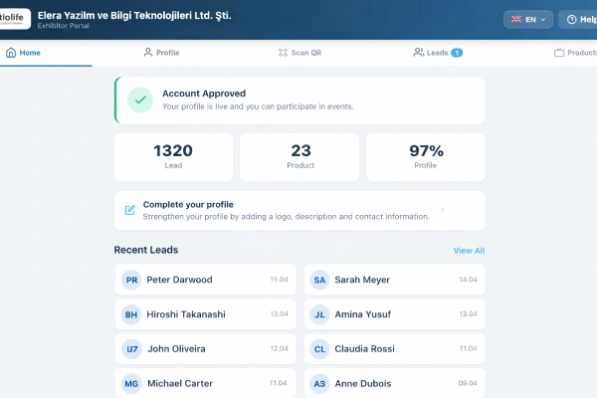Click the Home icon in navigation
Screen dimensions: 597x398
pyautogui.click(x=11, y=53)
